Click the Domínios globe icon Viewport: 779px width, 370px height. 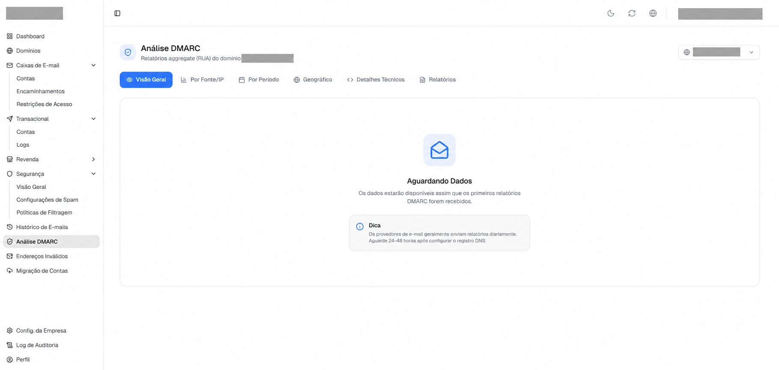click(10, 51)
